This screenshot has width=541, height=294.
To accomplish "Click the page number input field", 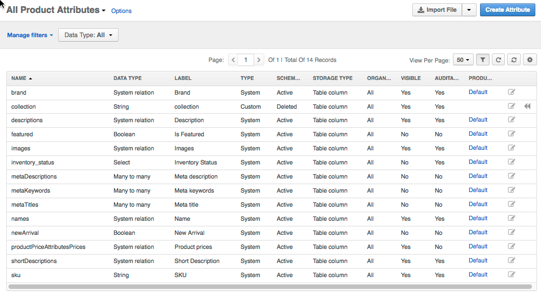I will click(246, 60).
